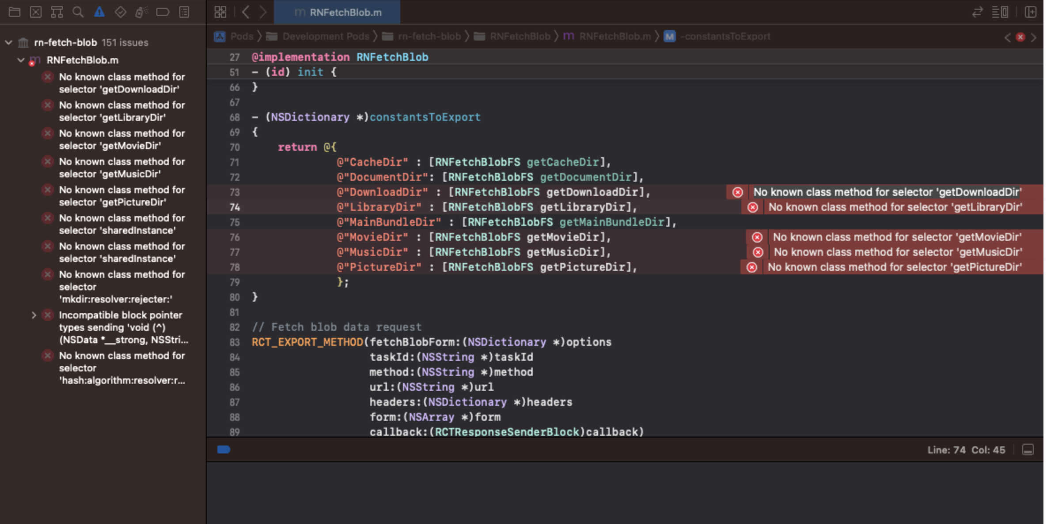Select the RNFetchBlob.m editor tab
This screenshot has height=524, width=1047.
[337, 12]
